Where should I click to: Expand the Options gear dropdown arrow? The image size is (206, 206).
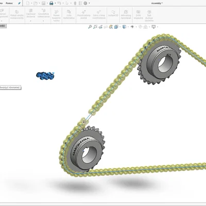[x=89, y=3]
